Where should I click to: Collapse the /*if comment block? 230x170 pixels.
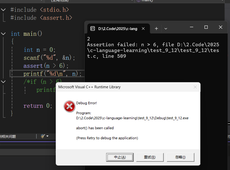click(3, 82)
